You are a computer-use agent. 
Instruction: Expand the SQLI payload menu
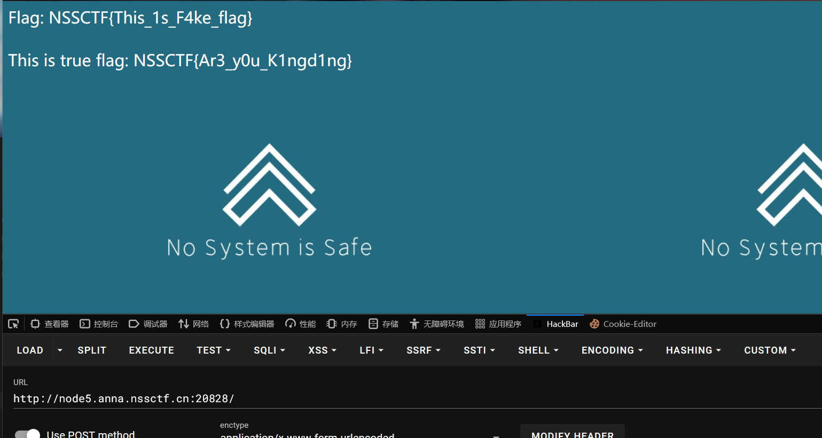coord(269,350)
